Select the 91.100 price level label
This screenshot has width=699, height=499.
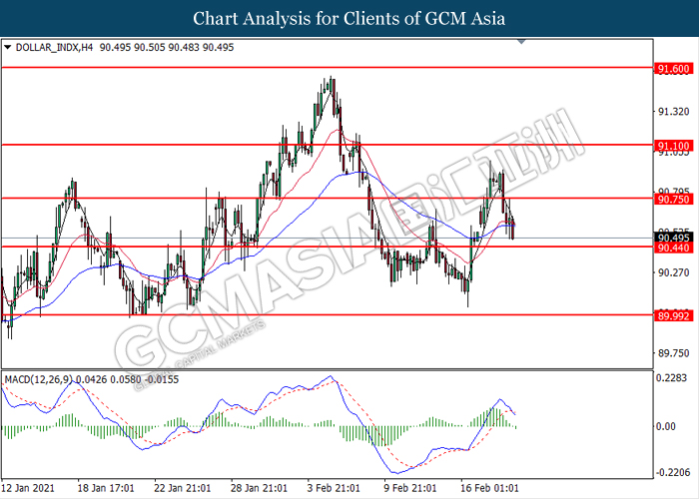(x=674, y=146)
